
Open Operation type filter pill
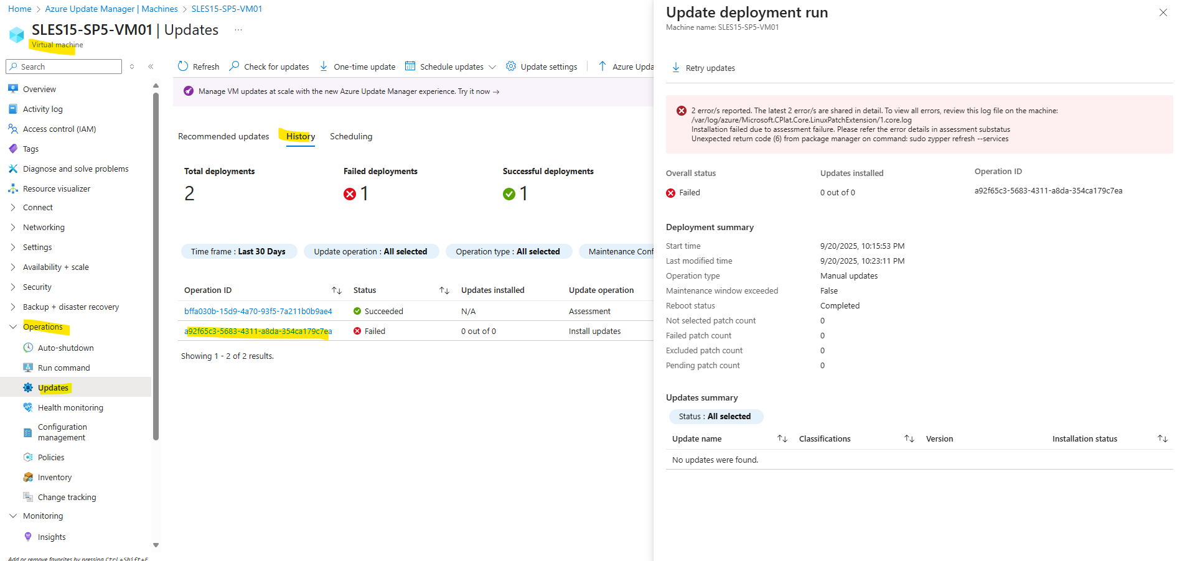(x=508, y=251)
